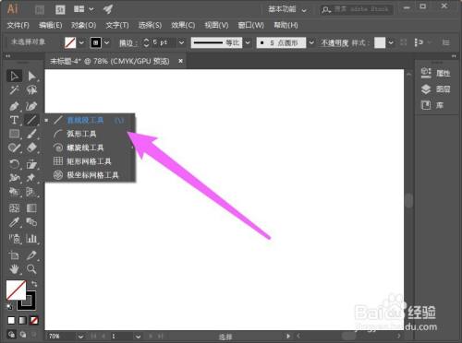Open the brush definition dropdown
This screenshot has width=462, height=343.
(x=311, y=42)
